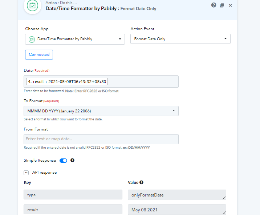Click the May 08 2021 value field
260x215 pixels.
[x=177, y=210]
